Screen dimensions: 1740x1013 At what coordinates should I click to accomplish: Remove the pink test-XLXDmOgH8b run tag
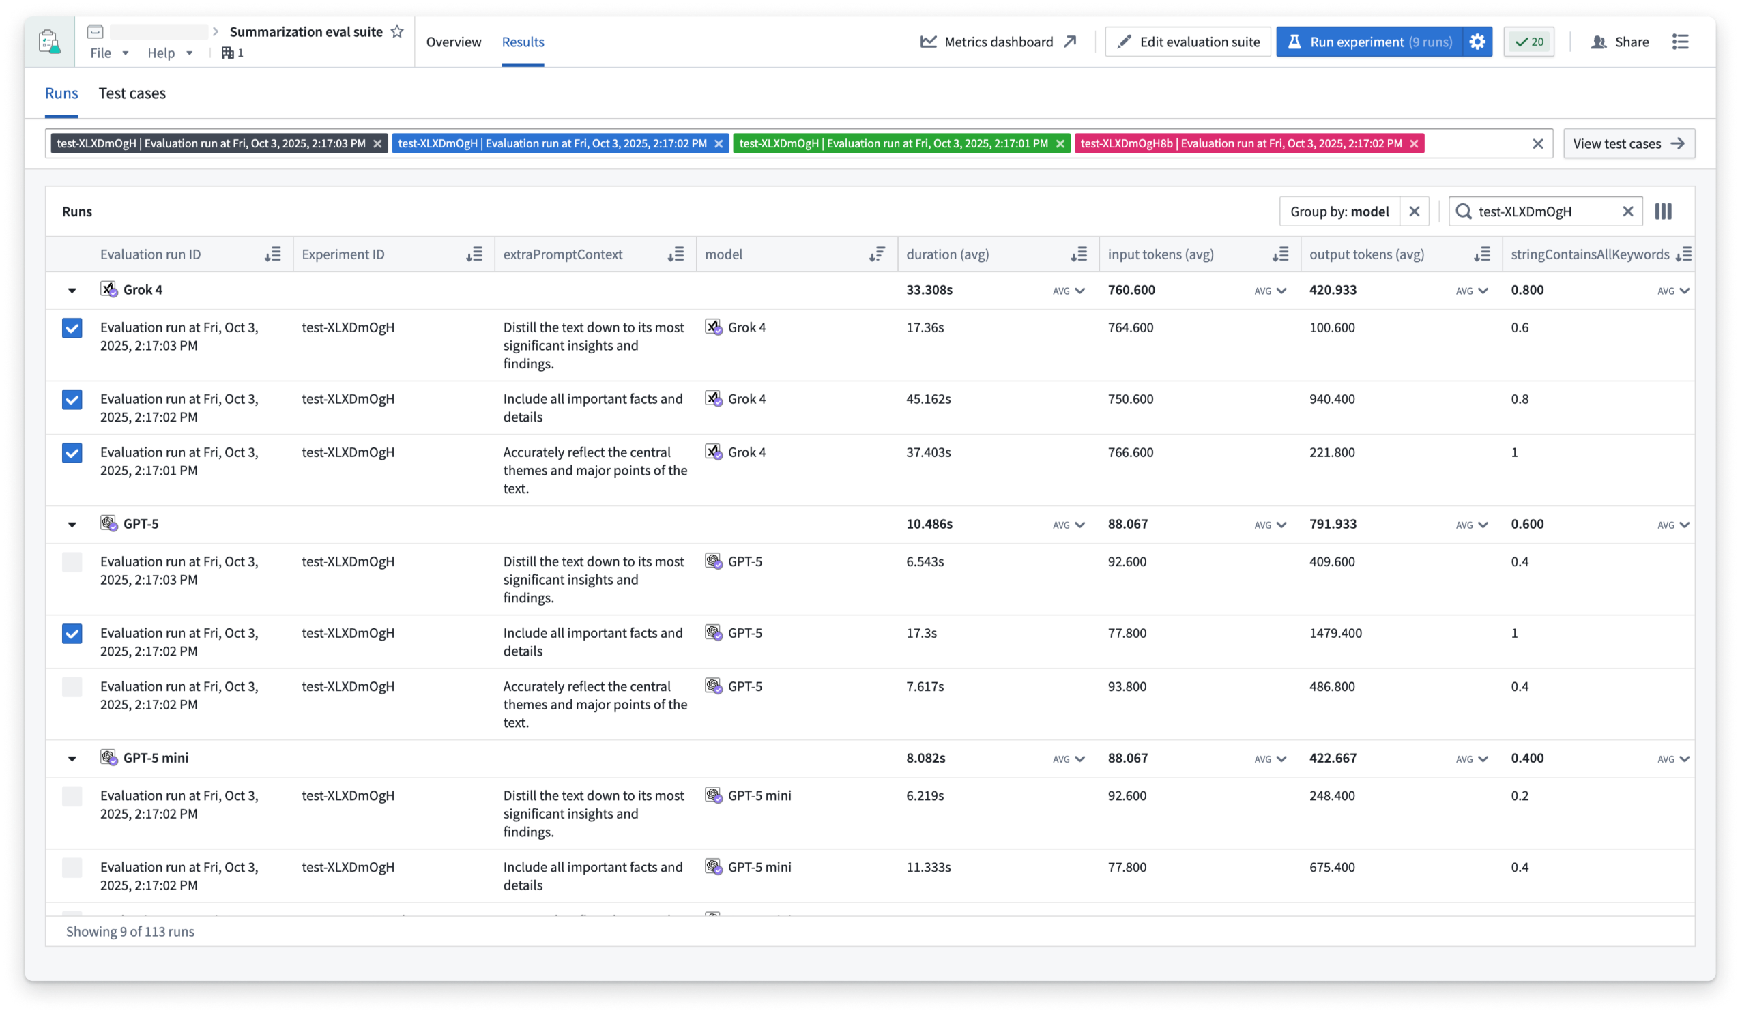(1413, 143)
